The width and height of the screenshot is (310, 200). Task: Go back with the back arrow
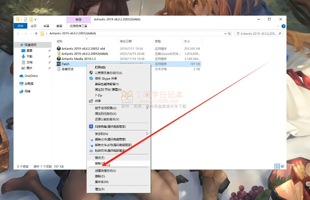18,34
